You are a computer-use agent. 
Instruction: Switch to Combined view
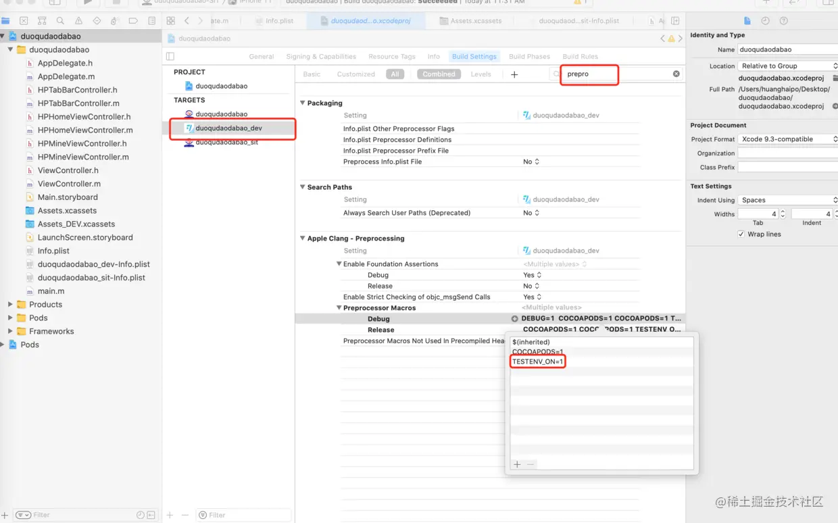click(439, 74)
